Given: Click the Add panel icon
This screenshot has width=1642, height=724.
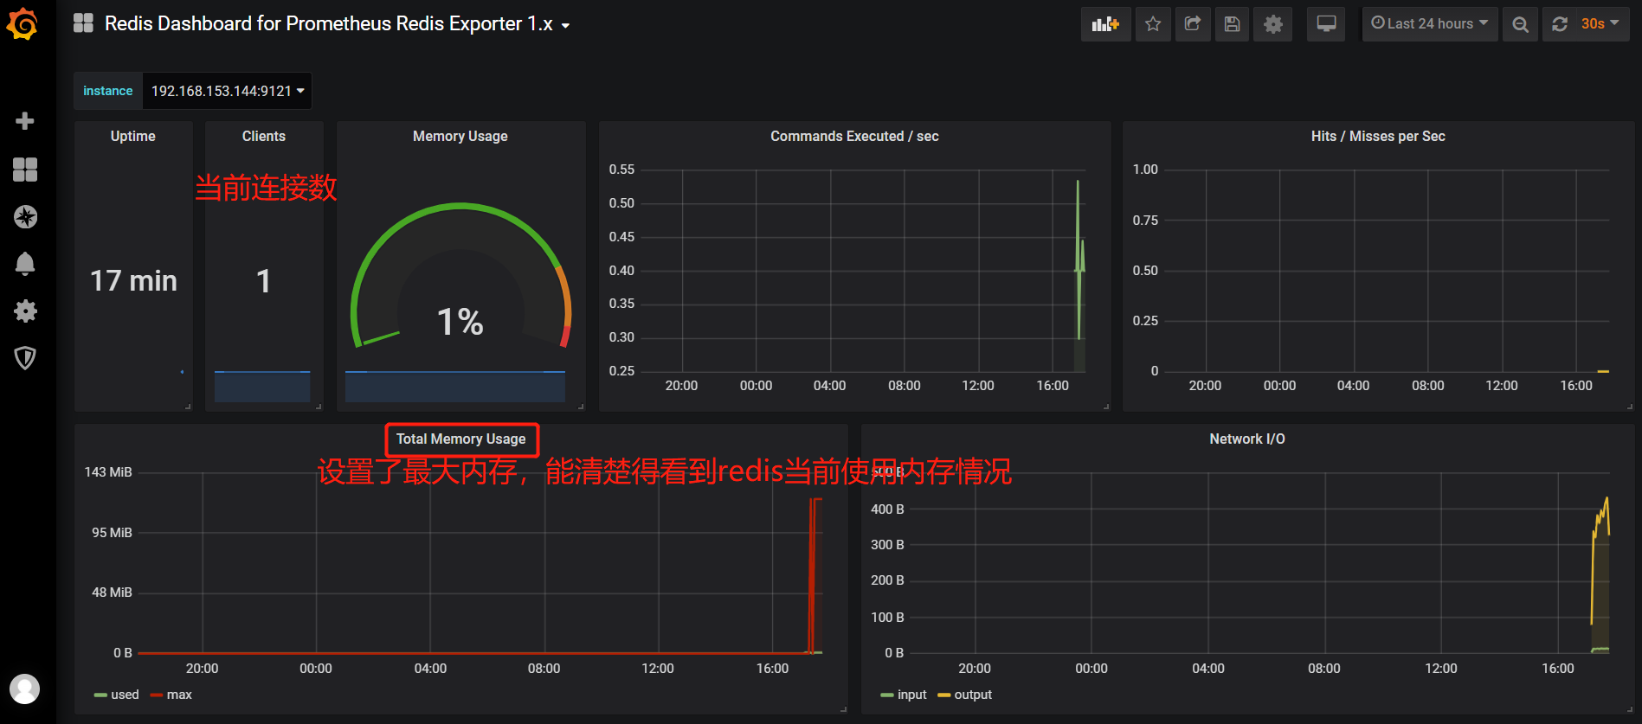Looking at the screenshot, I should tap(1105, 24).
